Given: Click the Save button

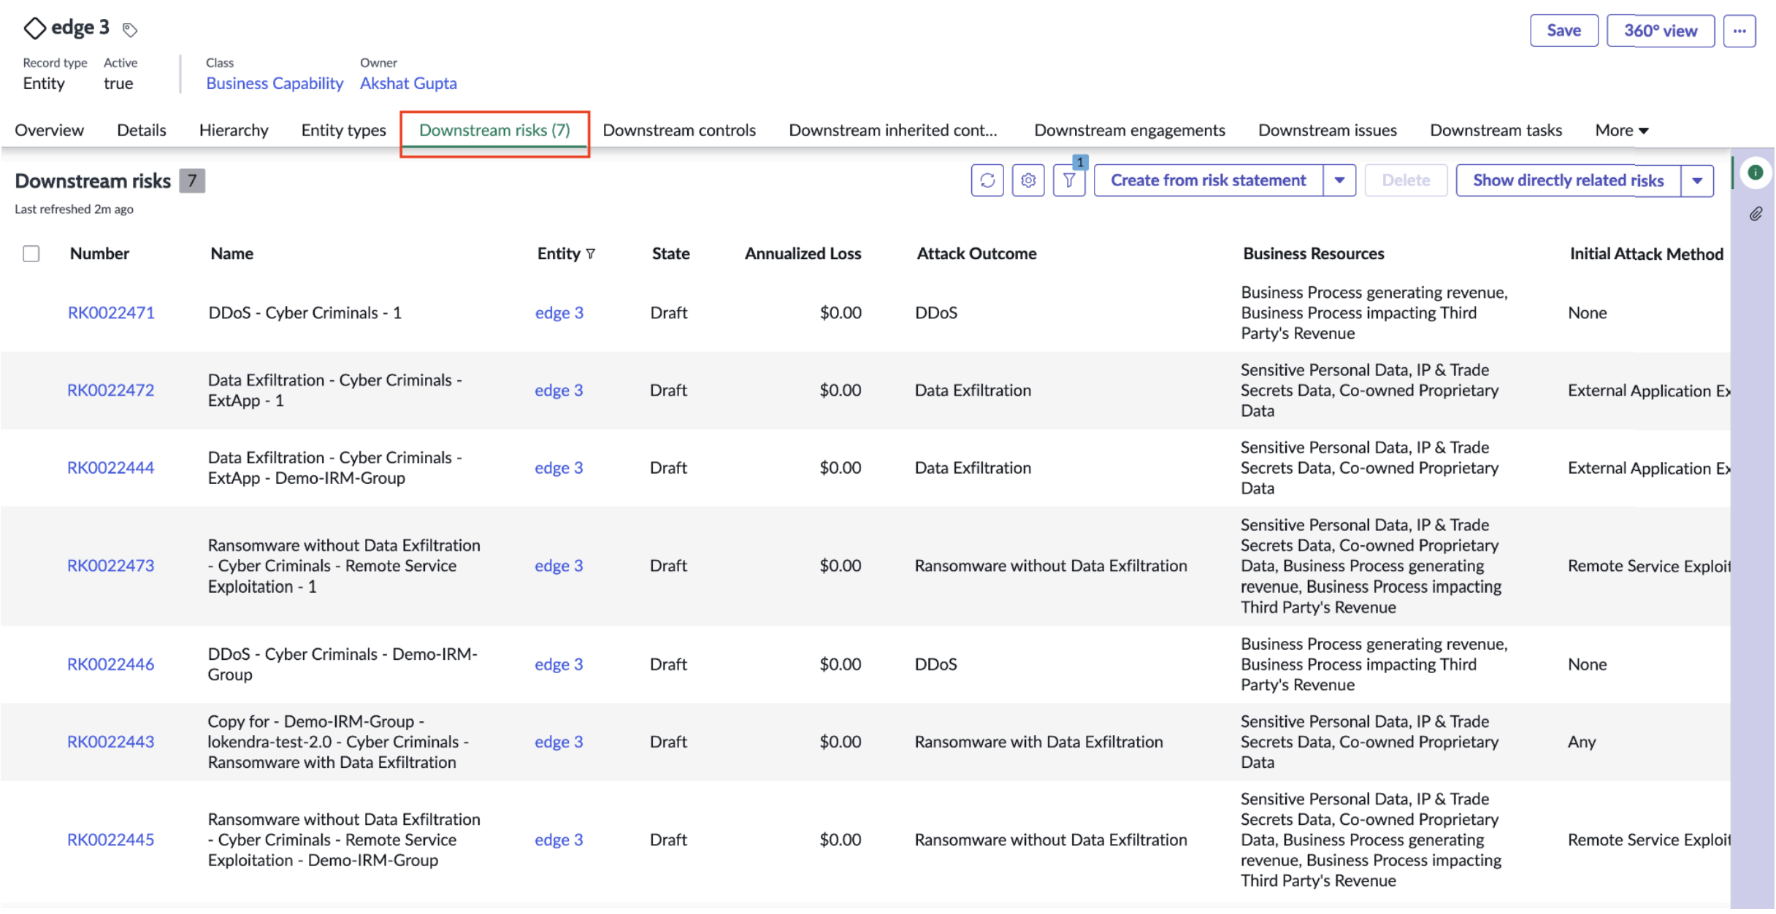Looking at the screenshot, I should [1564, 31].
